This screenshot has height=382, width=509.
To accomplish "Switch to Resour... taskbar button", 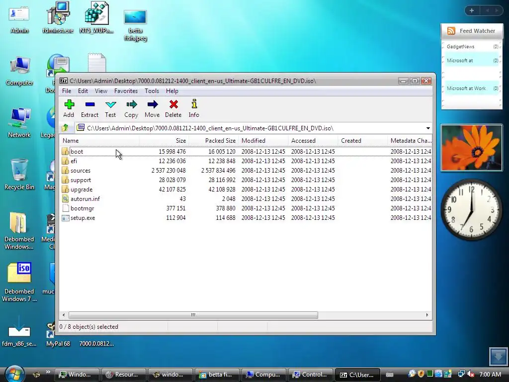I will pos(124,375).
